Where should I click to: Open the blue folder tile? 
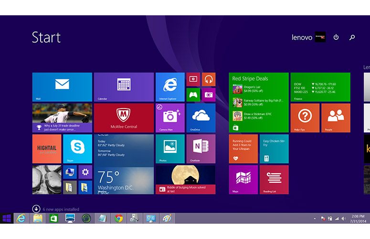[x=85, y=187]
